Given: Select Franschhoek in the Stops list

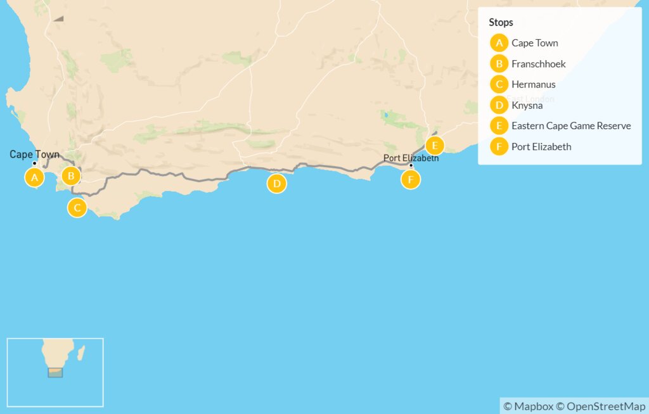Looking at the screenshot, I should [x=539, y=64].
